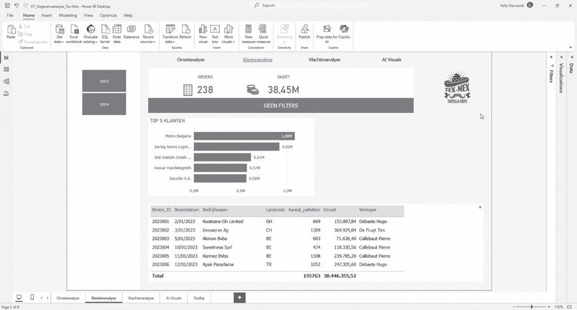Refresh the data model

tap(185, 32)
